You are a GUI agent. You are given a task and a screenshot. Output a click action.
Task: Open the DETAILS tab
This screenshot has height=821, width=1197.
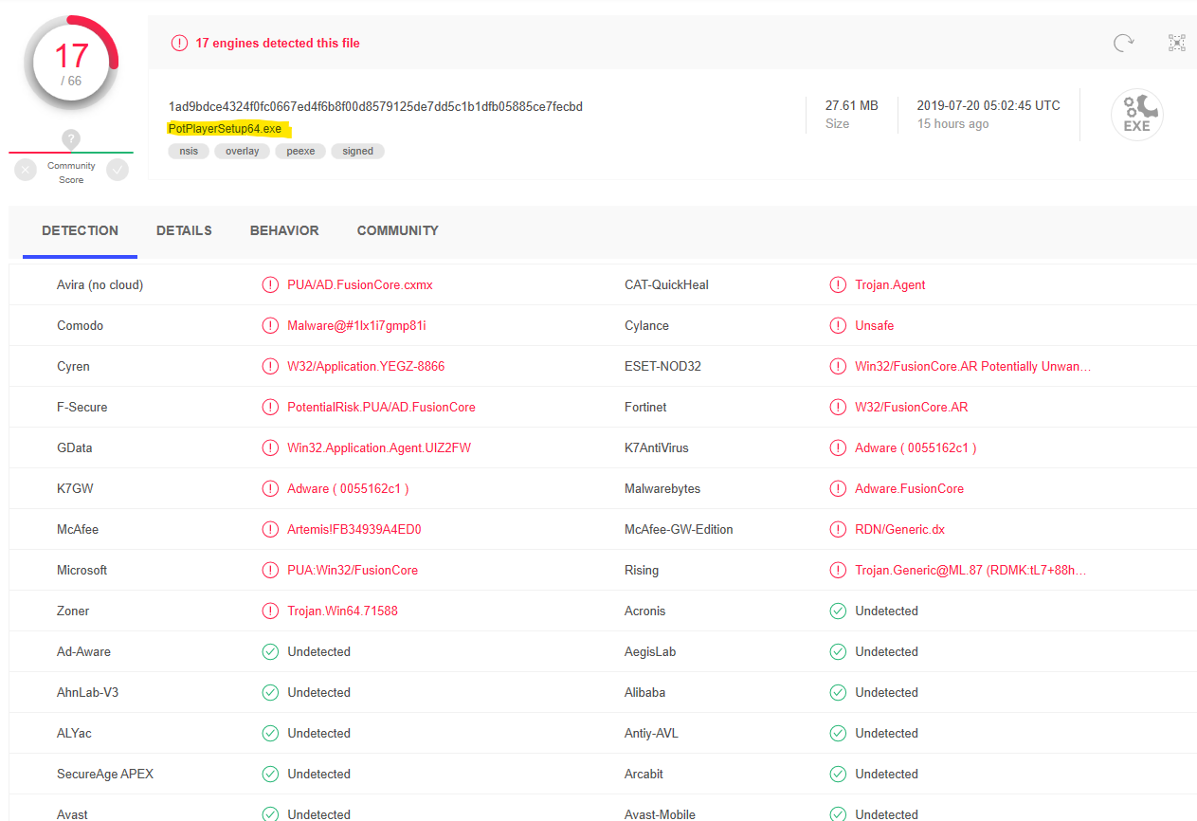click(184, 230)
